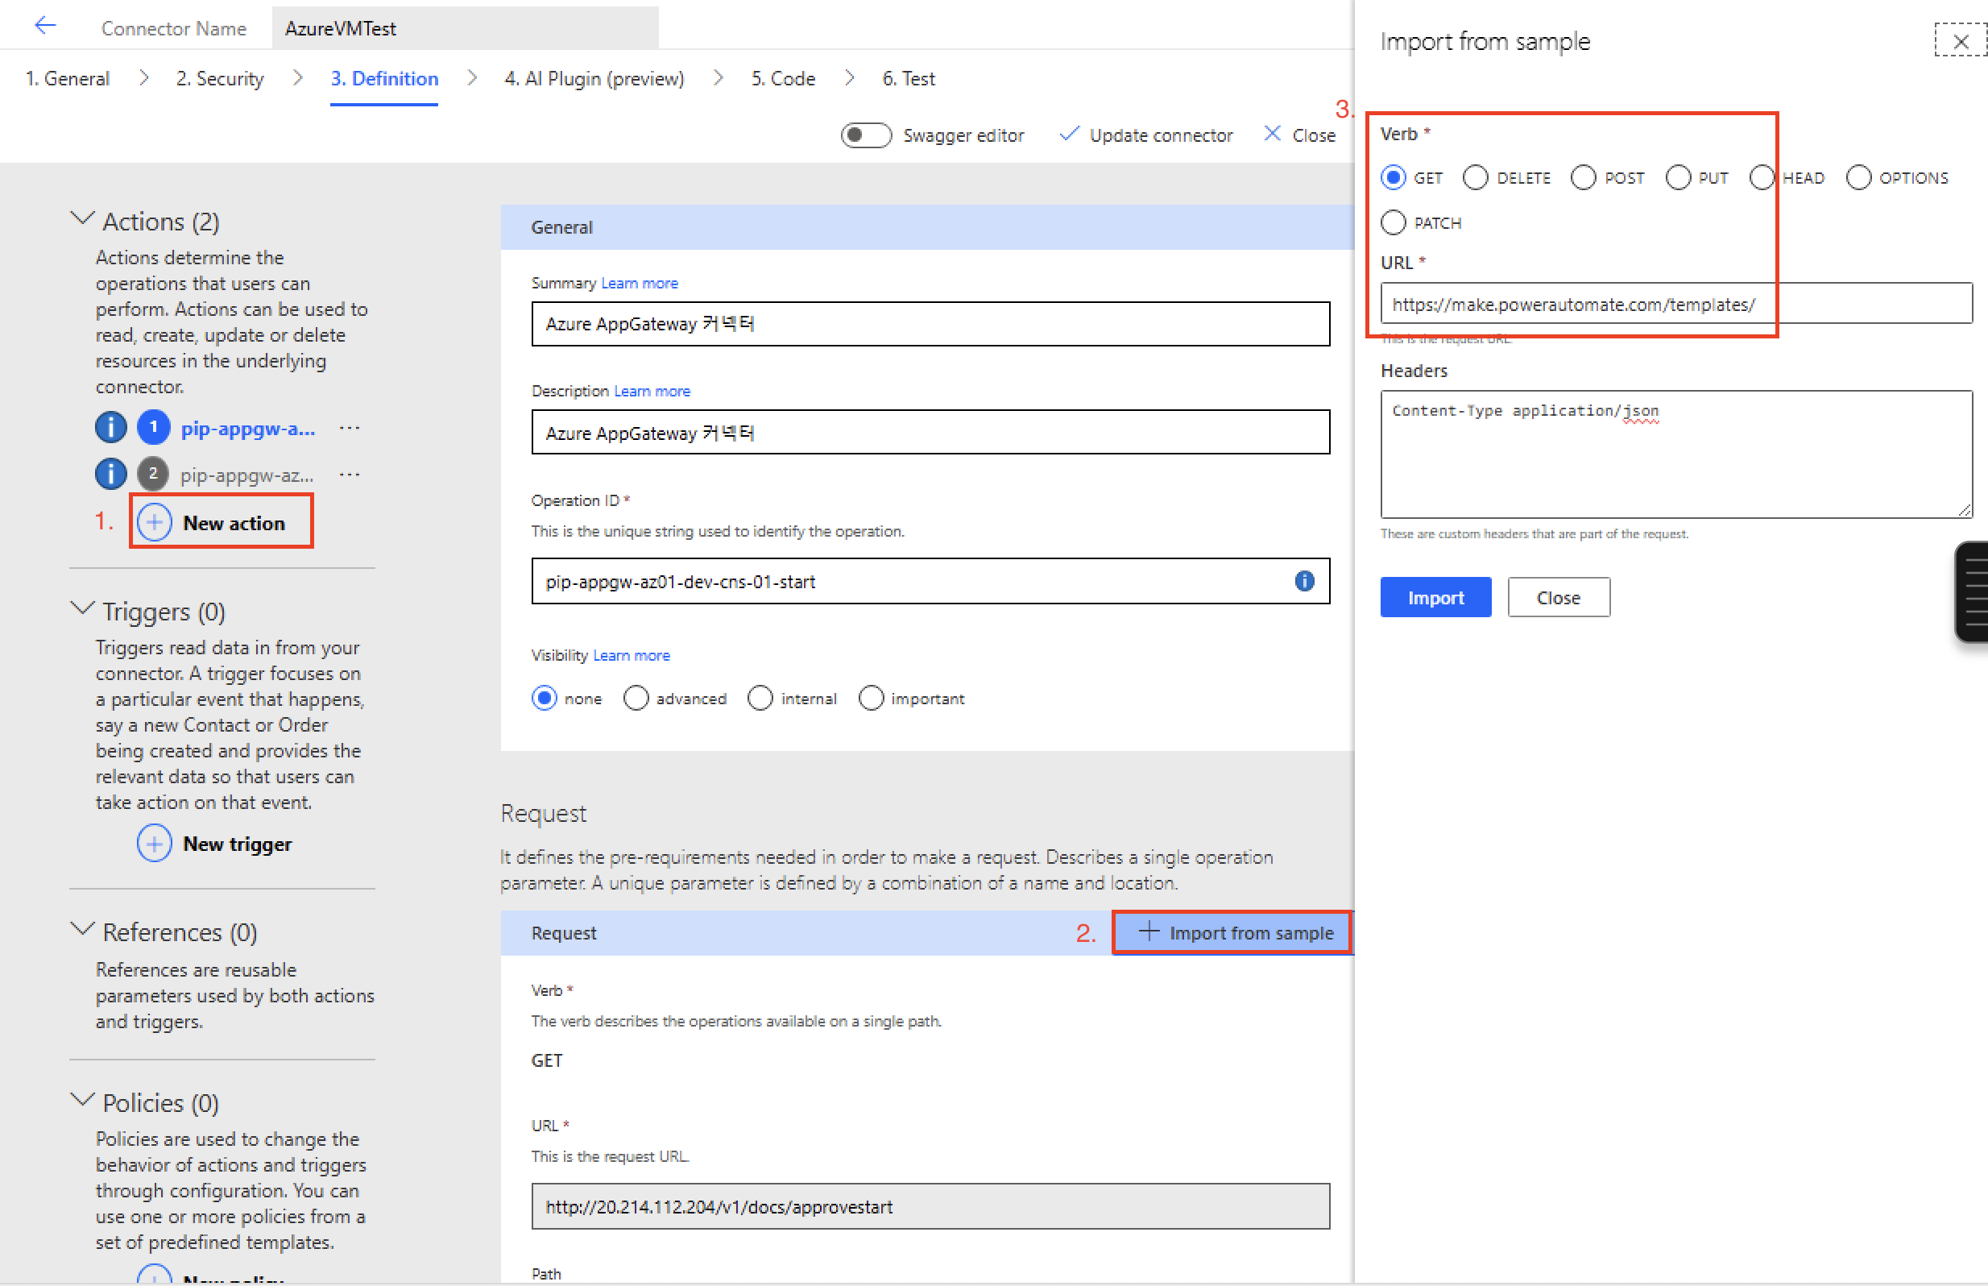Viewport: 1988px width, 1286px height.
Task: Go to step 5. Code
Action: coord(783,78)
